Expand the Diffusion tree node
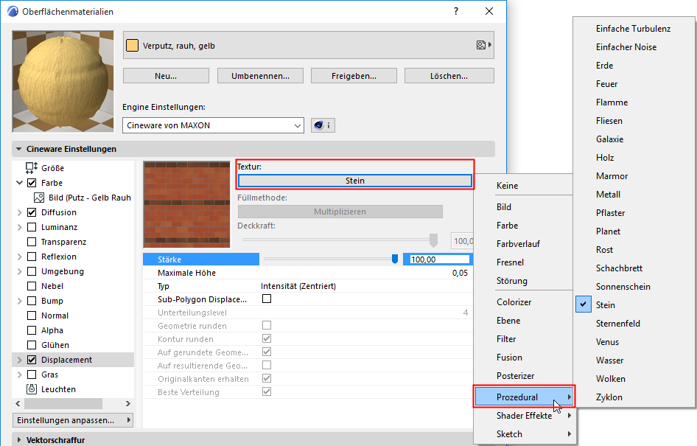The width and height of the screenshot is (697, 446). (20, 212)
